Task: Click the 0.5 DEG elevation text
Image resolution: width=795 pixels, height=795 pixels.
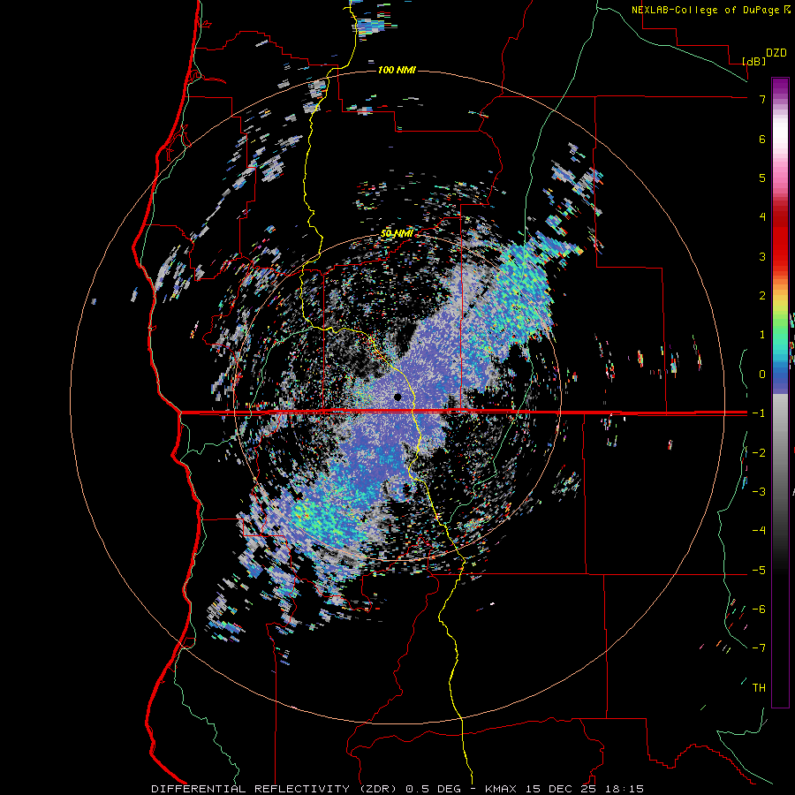Action: point(434,789)
